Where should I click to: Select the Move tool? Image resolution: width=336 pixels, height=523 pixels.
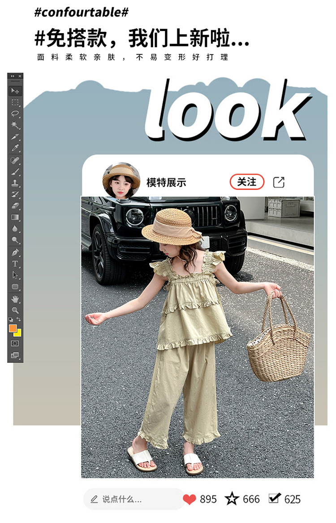click(x=15, y=91)
